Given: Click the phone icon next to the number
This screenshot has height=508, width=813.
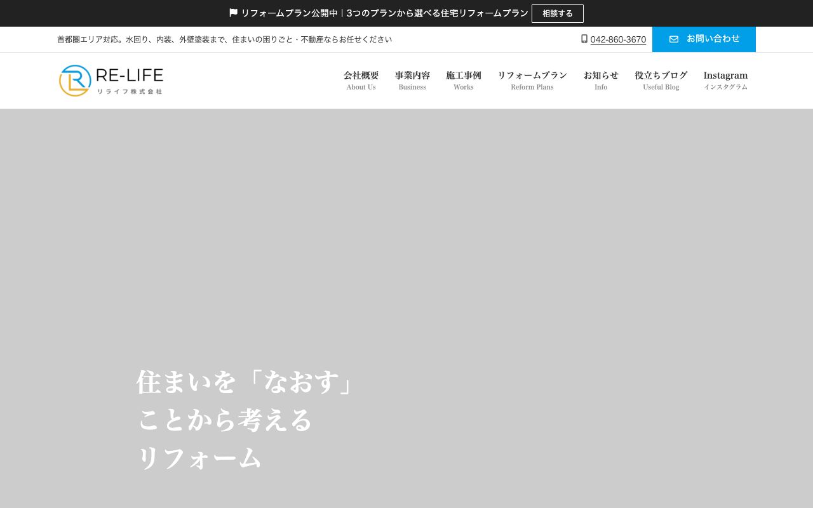Looking at the screenshot, I should (584, 39).
